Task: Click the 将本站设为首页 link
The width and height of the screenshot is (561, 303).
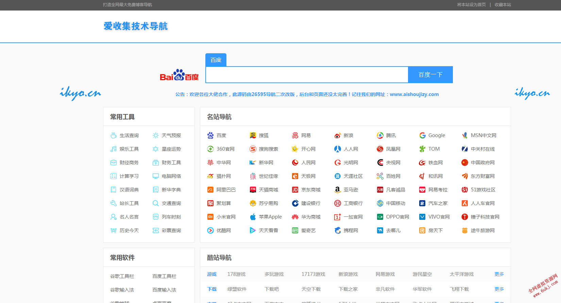Action: coord(471,5)
